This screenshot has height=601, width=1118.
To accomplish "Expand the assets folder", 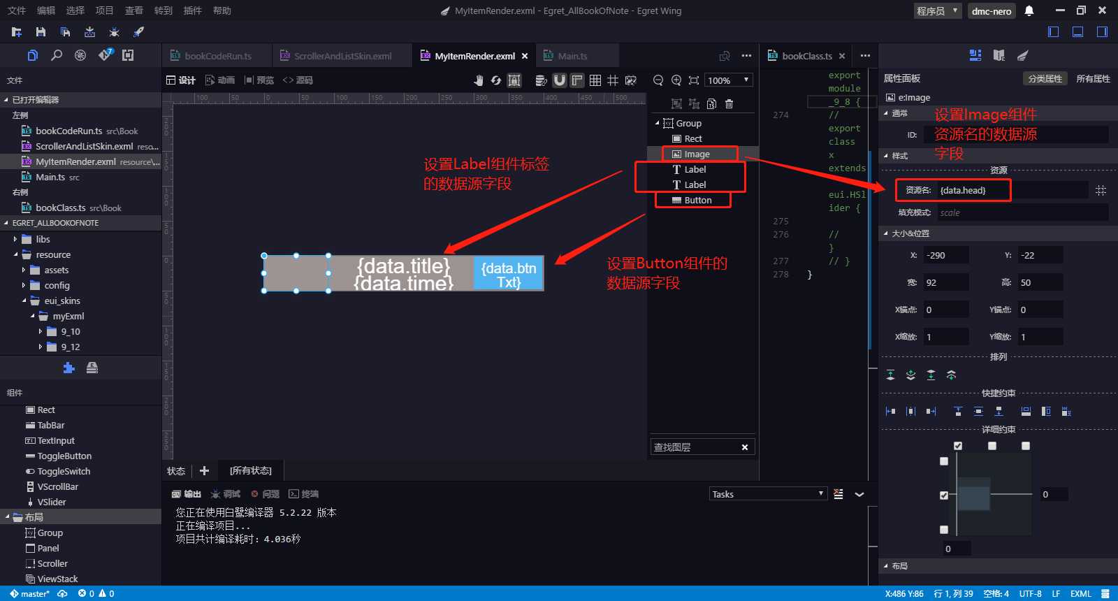I will (24, 270).
